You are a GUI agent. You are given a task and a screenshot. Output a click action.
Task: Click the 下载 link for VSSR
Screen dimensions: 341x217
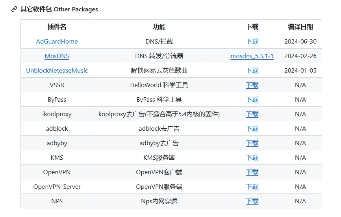(252, 85)
